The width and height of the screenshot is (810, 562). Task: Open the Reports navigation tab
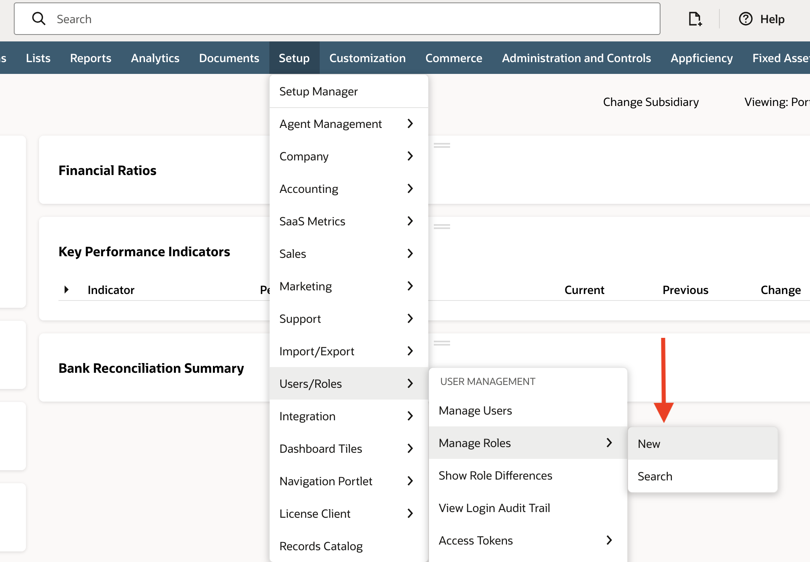click(x=91, y=58)
